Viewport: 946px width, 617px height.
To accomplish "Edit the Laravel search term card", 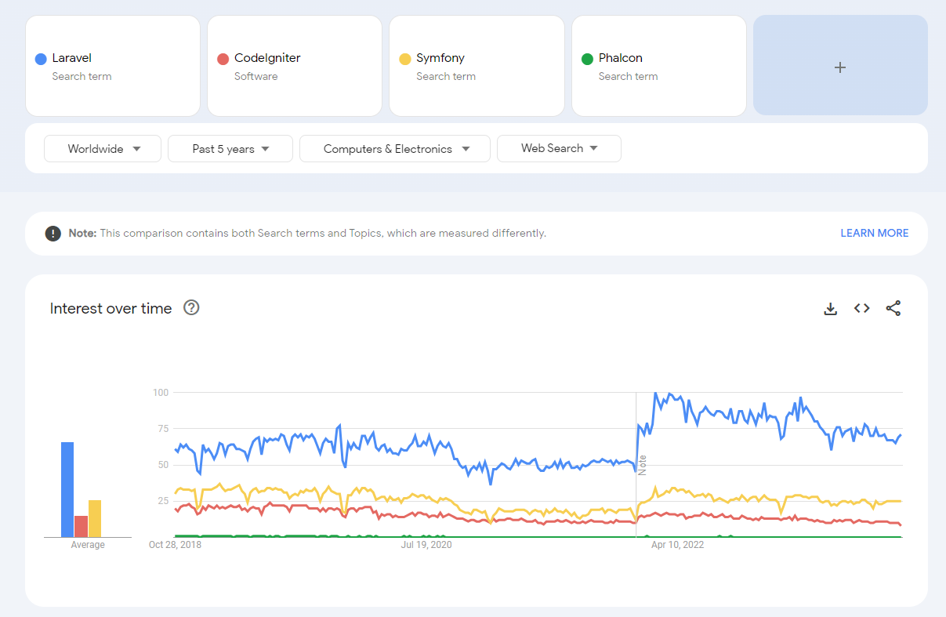I will (x=113, y=66).
